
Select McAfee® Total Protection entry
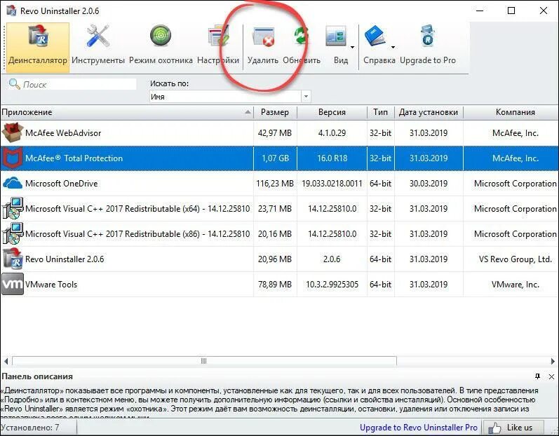click(x=74, y=158)
